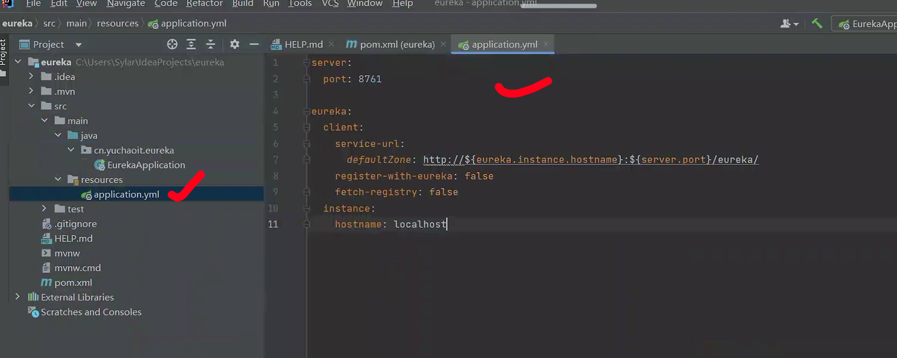Click the defaultZone URL link in editor
This screenshot has width=897, height=358.
coord(590,160)
